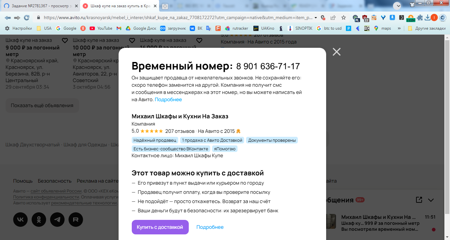Open messages panel in new window icon
The image size is (450, 240).
pos(419,200)
